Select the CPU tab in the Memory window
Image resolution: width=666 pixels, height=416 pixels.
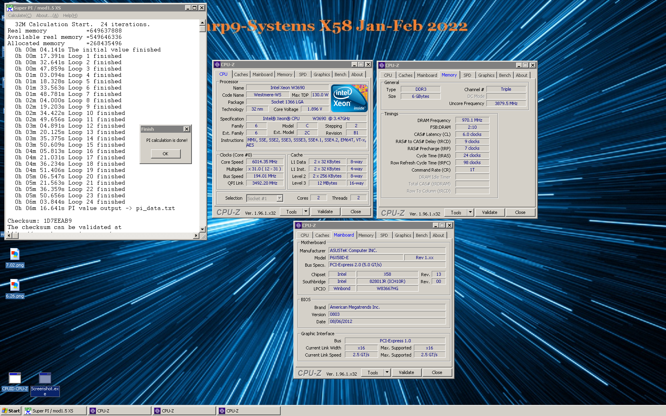point(388,75)
